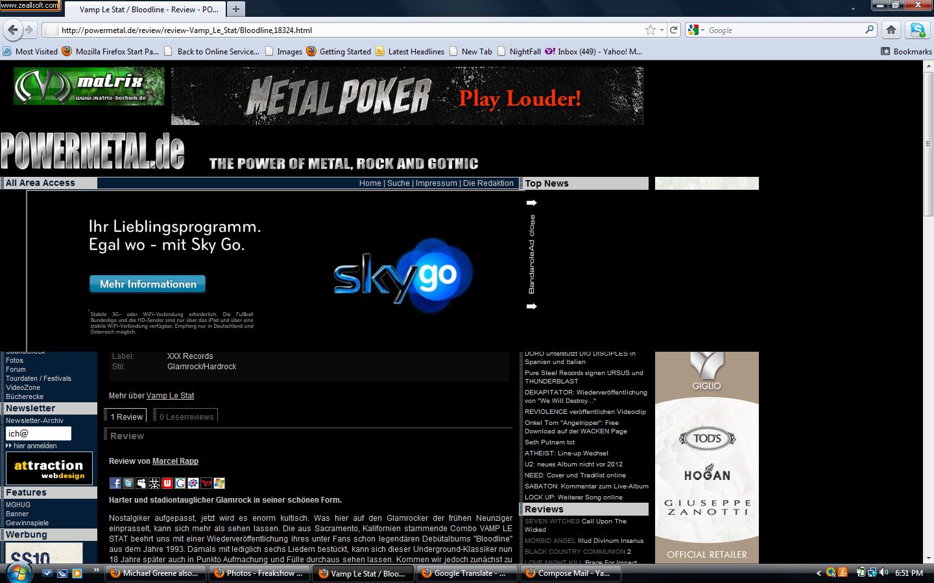Image resolution: width=934 pixels, height=583 pixels.
Task: Open the Getting Started bookmark
Action: (x=339, y=51)
